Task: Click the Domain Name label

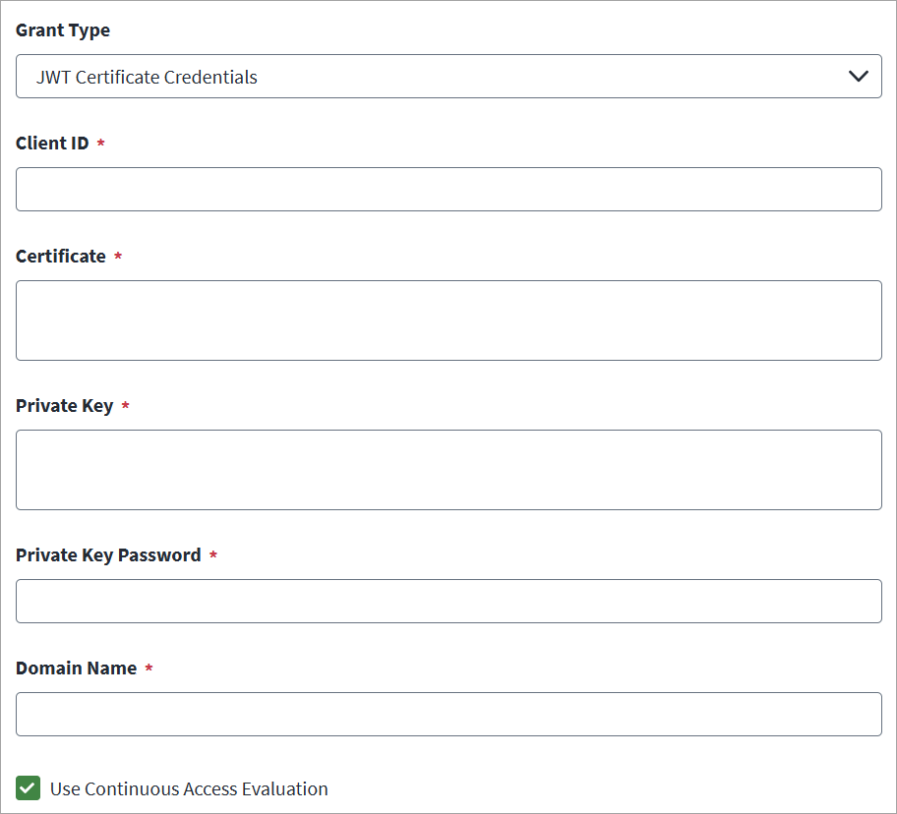Action: pos(76,669)
